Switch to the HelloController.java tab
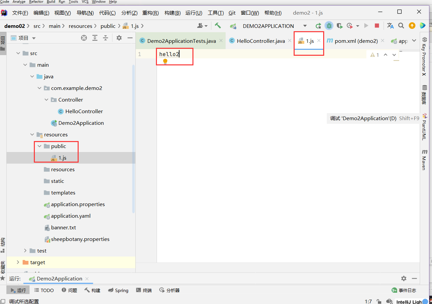 coord(261,41)
